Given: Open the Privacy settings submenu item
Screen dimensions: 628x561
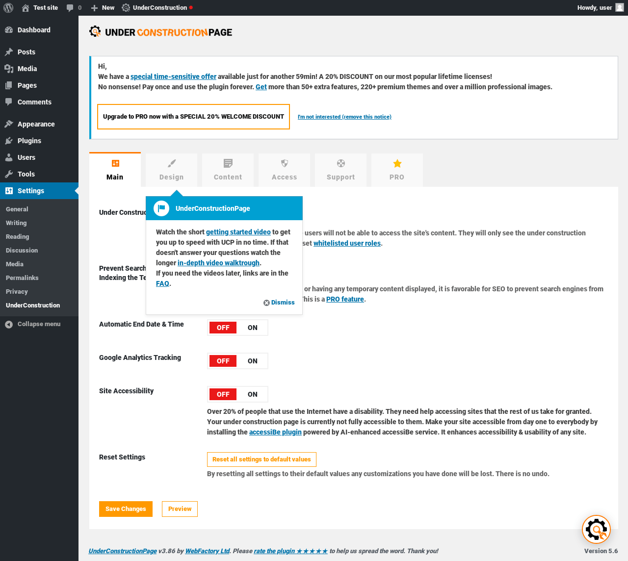Looking at the screenshot, I should pos(17,292).
